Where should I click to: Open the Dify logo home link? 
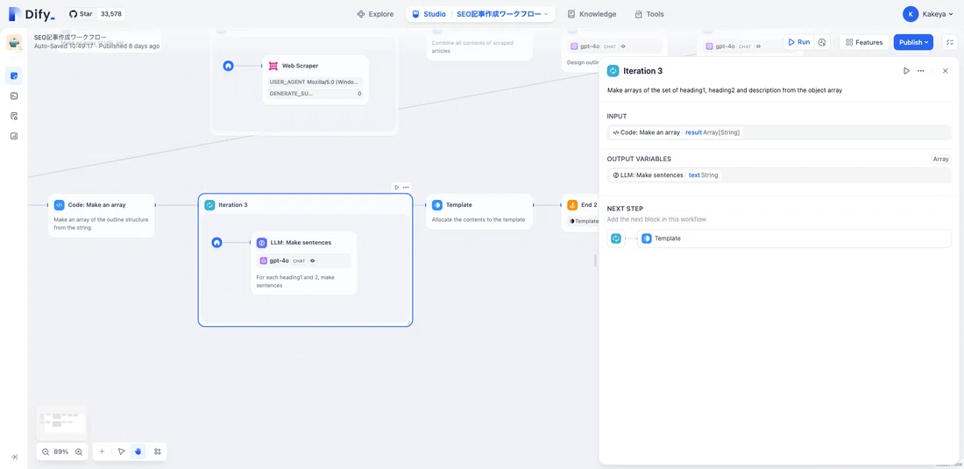[32, 13]
